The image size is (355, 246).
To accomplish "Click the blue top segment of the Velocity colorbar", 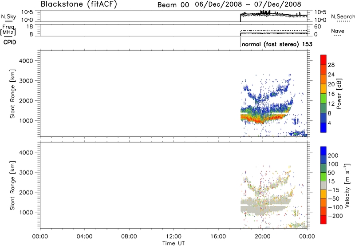I will tap(323, 151).
